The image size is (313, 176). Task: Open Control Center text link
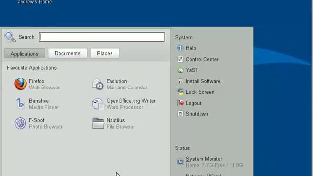[202, 59]
